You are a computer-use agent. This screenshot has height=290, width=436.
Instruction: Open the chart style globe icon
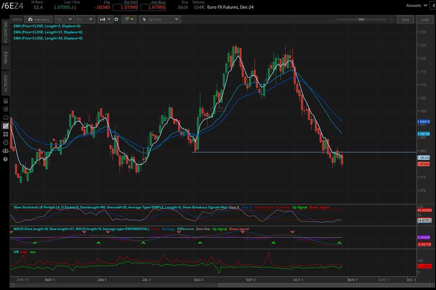pos(126,19)
